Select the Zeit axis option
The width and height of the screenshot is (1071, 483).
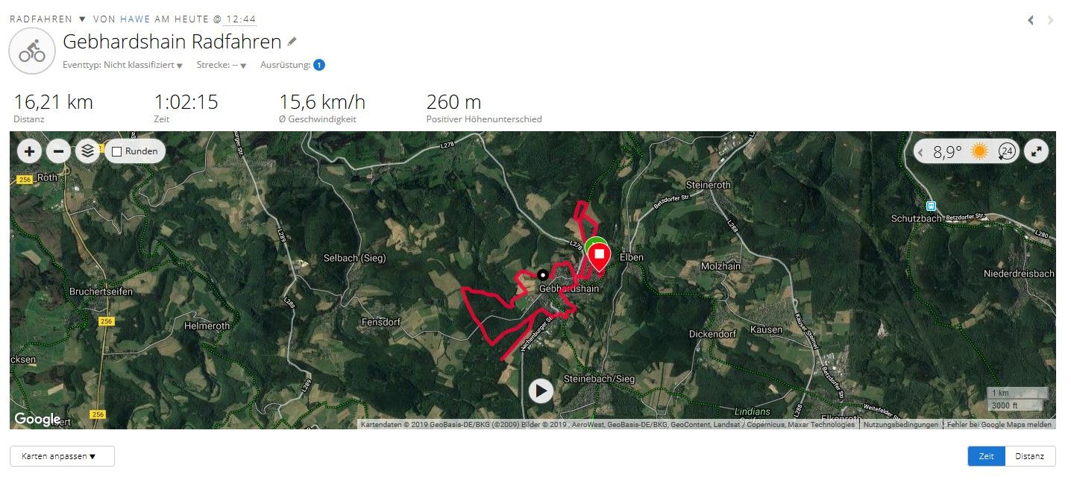pyautogui.click(x=986, y=456)
